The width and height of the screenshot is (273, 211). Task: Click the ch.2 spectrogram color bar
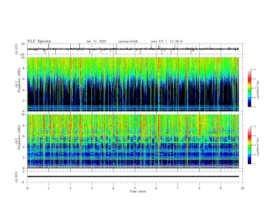[x=249, y=145]
